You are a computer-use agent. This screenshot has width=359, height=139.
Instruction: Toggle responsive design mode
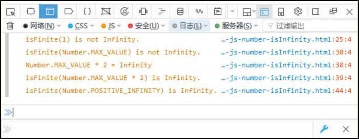[x=281, y=11]
